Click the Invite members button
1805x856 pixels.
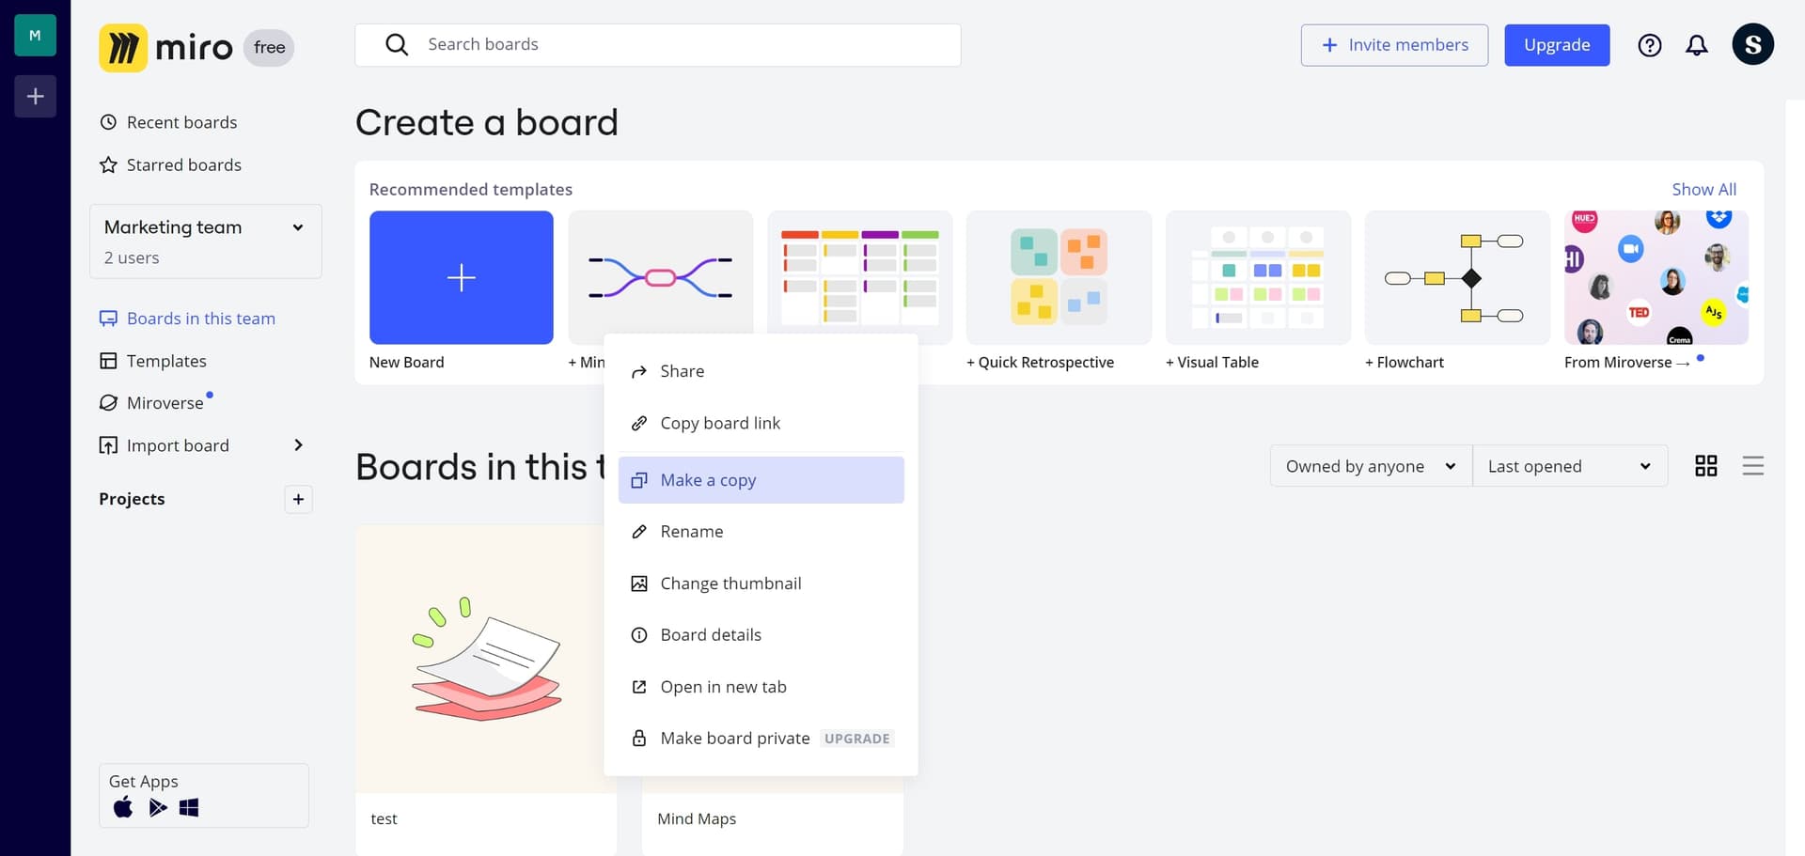click(1394, 45)
